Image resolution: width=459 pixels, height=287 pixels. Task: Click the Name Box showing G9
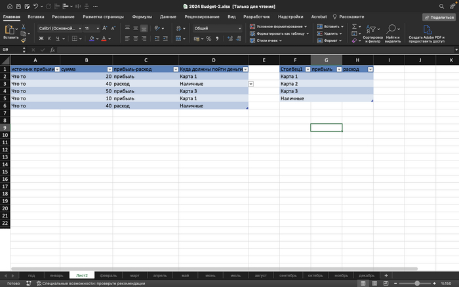(x=11, y=50)
